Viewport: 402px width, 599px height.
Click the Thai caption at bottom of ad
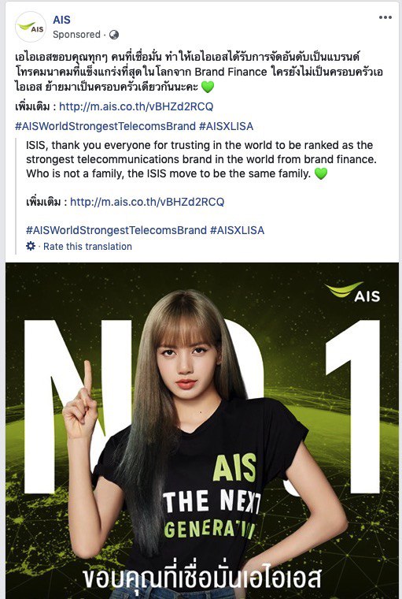(x=201, y=579)
